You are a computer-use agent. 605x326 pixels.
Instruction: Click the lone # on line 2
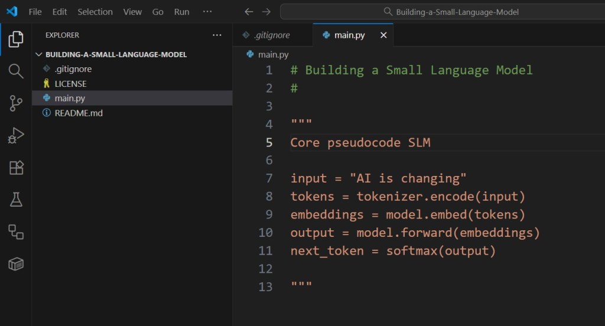[294, 89]
